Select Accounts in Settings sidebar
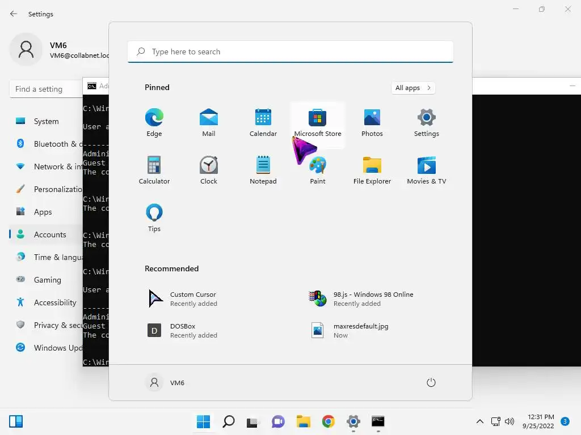The width and height of the screenshot is (581, 435). pos(46,234)
